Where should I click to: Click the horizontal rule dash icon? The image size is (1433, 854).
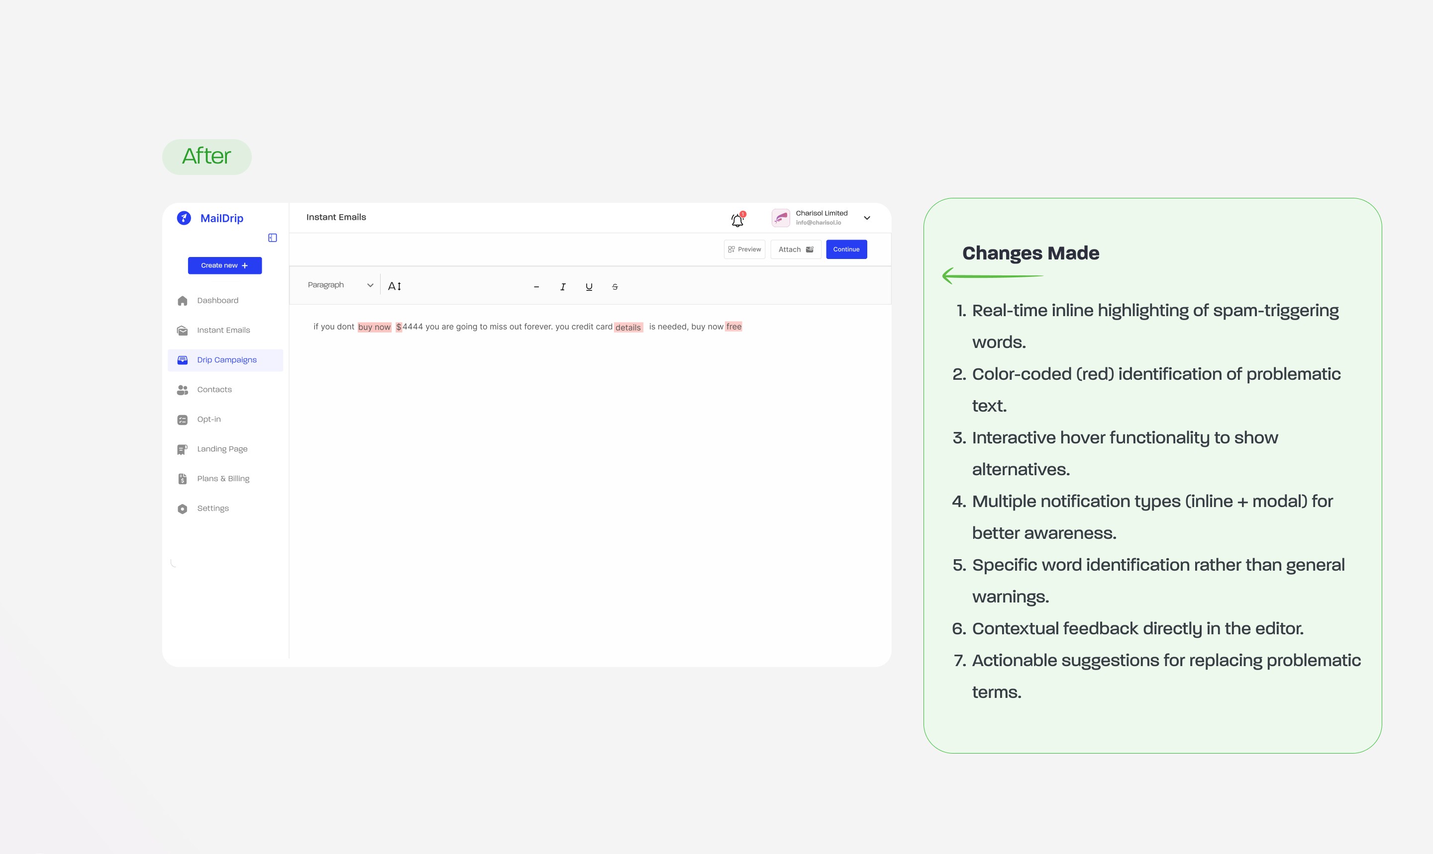coord(536,287)
